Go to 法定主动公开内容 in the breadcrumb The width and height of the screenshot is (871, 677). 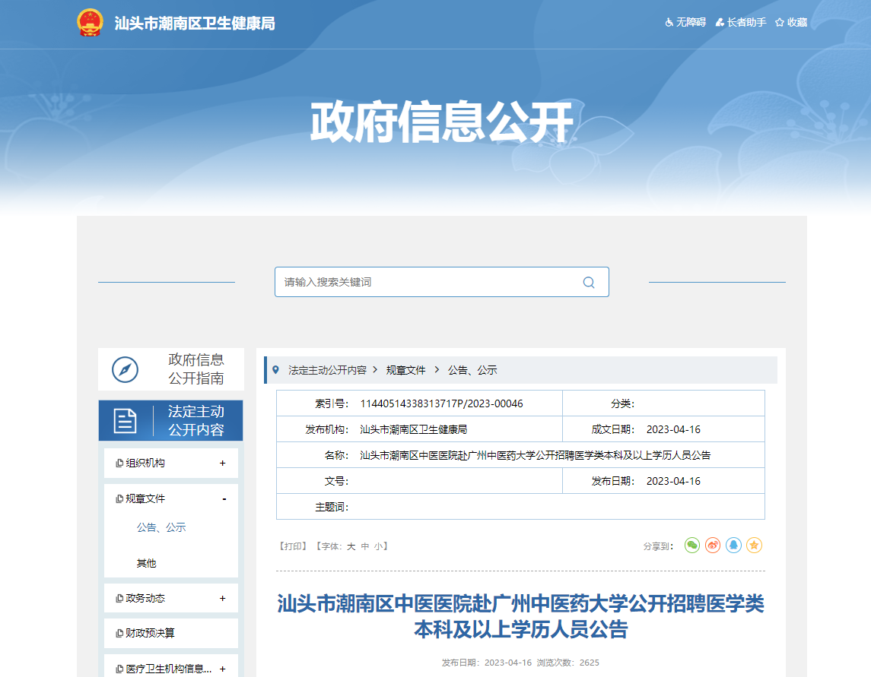click(327, 370)
